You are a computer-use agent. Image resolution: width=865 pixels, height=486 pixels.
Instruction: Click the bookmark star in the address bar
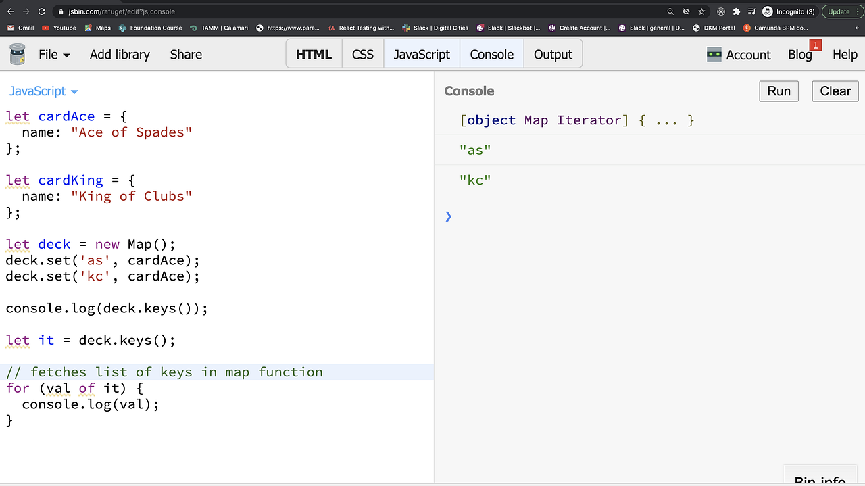tap(701, 11)
